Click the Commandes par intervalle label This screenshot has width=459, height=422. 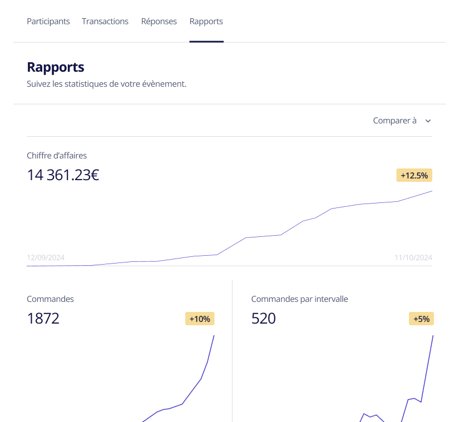299,299
